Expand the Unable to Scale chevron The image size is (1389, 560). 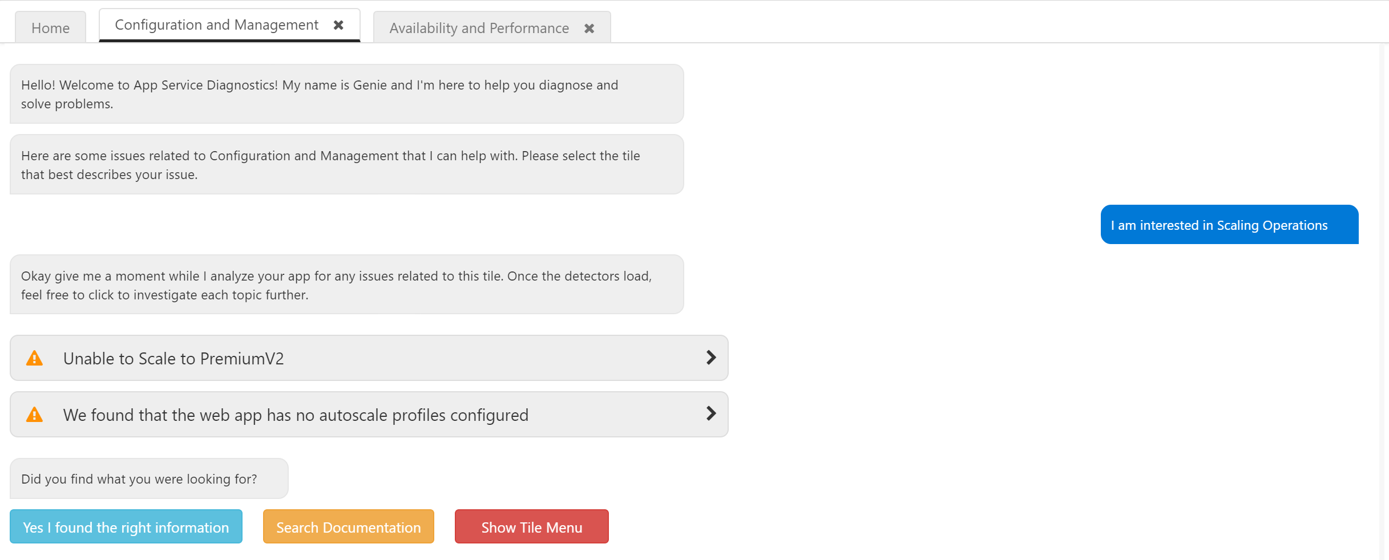pyautogui.click(x=710, y=358)
